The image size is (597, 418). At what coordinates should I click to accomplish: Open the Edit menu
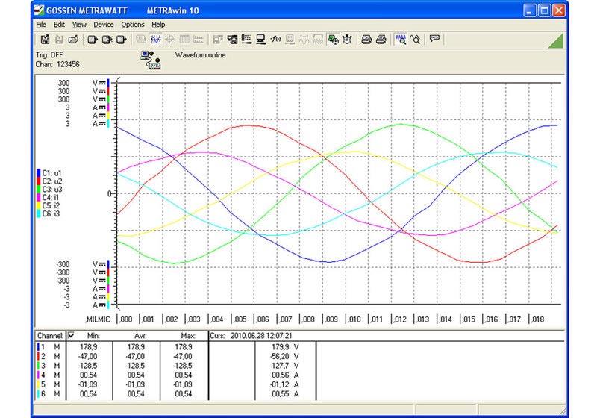click(x=59, y=25)
